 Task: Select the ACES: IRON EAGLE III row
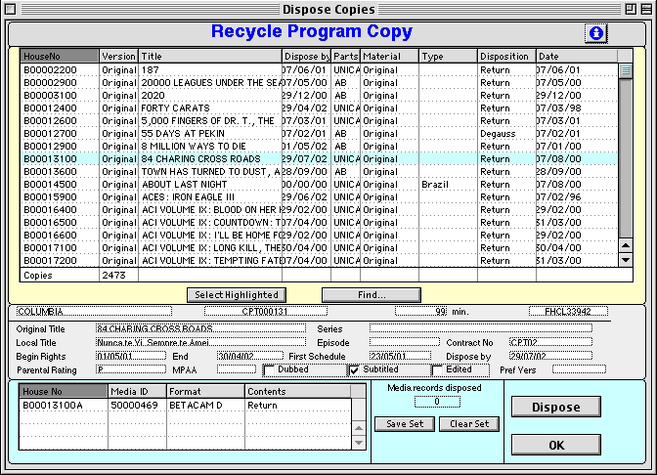(319, 196)
